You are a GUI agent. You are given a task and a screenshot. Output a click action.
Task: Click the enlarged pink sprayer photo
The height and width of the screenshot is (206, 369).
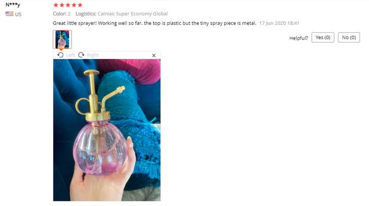click(x=107, y=130)
